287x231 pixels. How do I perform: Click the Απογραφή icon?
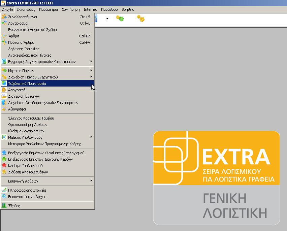coord(4,90)
